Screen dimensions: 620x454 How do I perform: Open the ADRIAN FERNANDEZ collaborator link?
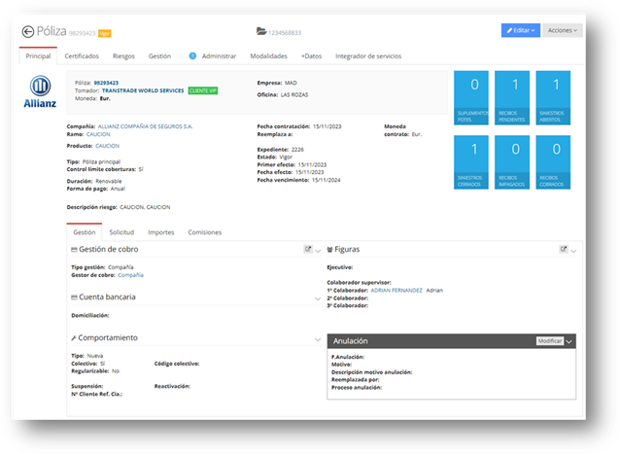[x=396, y=291]
